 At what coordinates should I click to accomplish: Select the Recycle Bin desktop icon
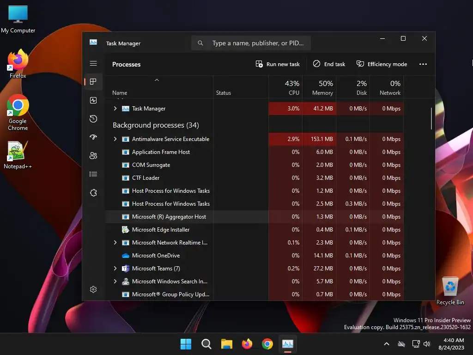click(x=450, y=291)
